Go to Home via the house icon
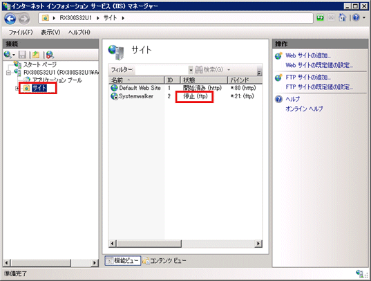371x281 pixels. click(x=343, y=17)
